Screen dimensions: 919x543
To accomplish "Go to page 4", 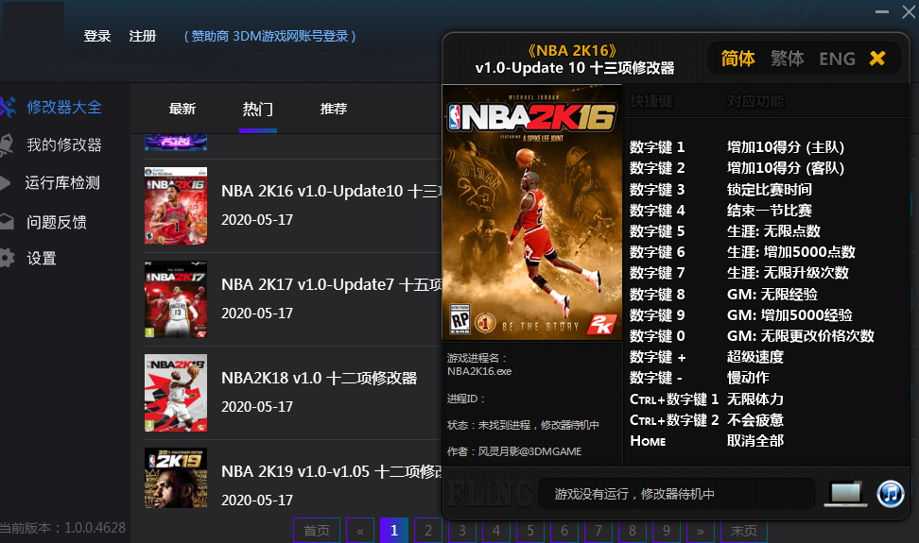I will [496, 530].
